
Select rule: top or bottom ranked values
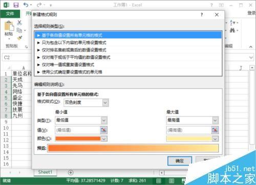tap(128, 50)
